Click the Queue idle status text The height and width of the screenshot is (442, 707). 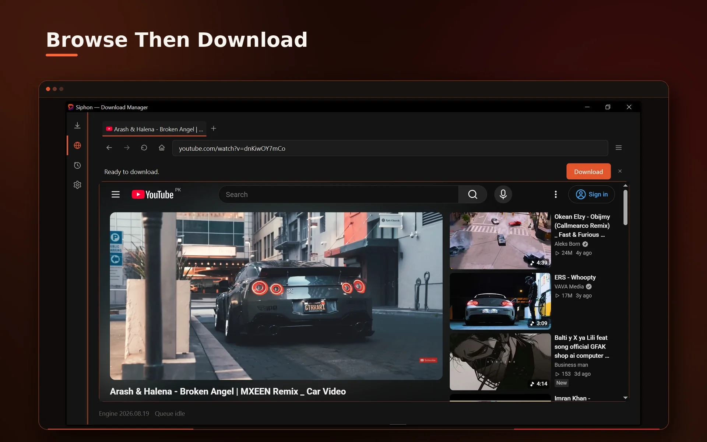tap(170, 414)
